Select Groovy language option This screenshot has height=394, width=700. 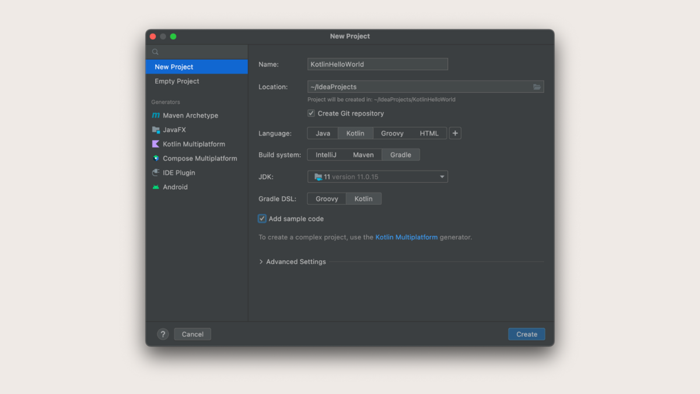point(392,133)
